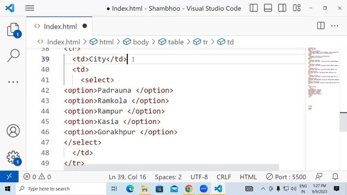Click the Padrauna option line
This screenshot has height=195, width=347.
(x=119, y=90)
